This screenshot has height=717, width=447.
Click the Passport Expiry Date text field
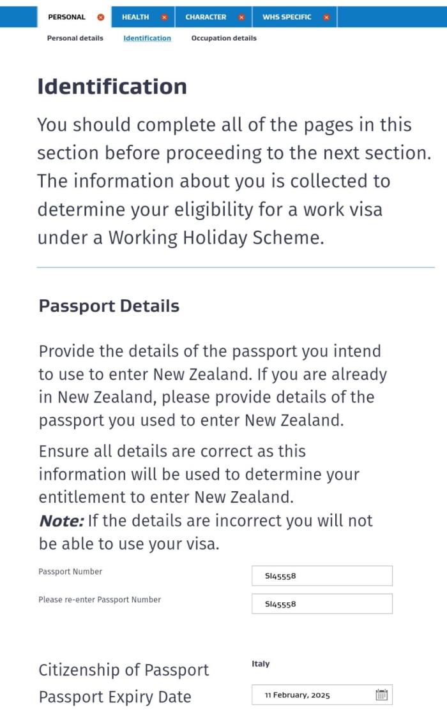tap(313, 695)
